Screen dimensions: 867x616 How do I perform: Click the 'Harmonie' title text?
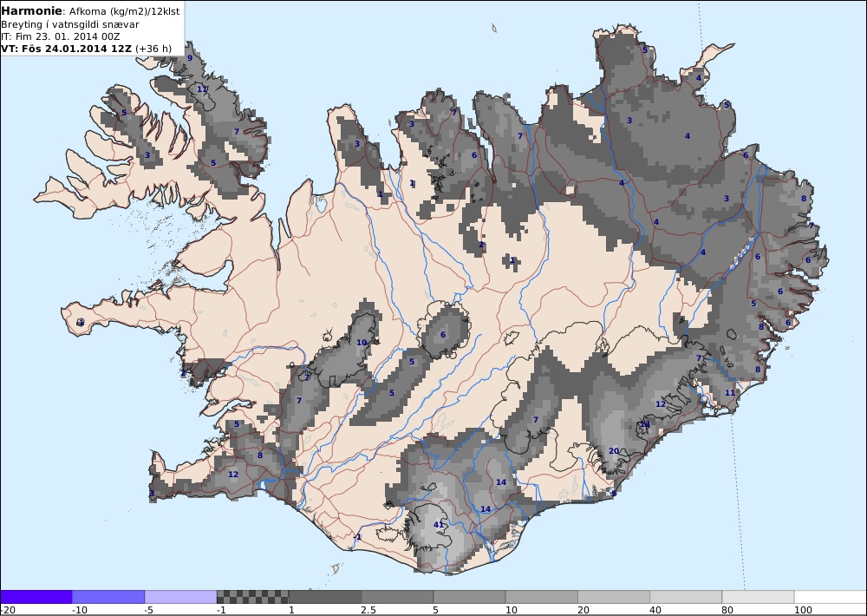[x=32, y=11]
